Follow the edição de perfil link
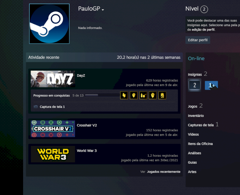This screenshot has width=240, height=195. tap(203, 30)
